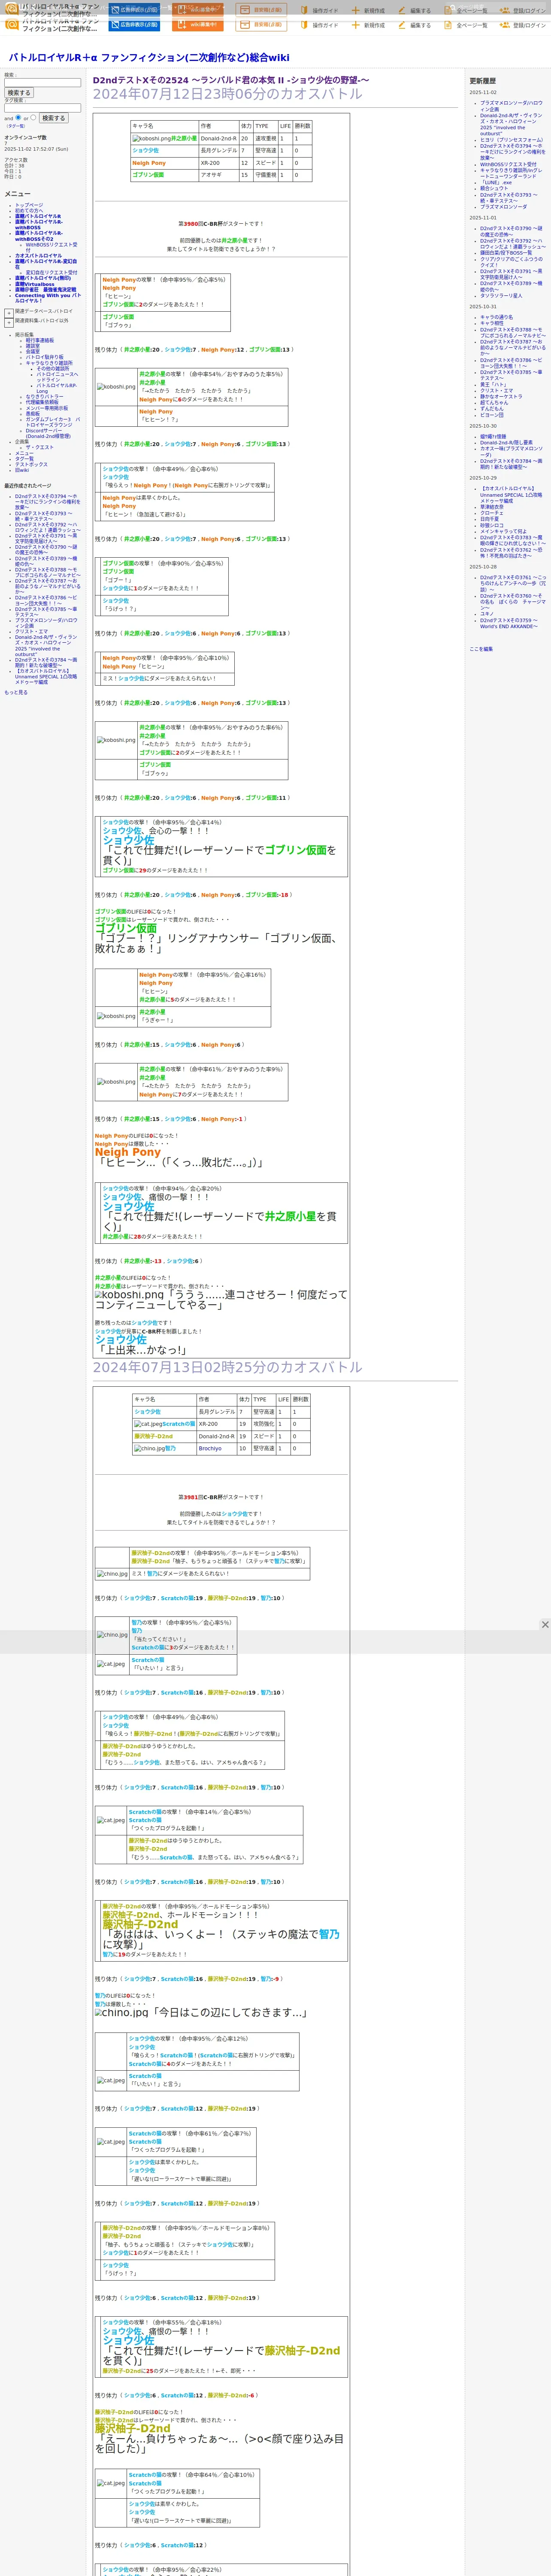Open 旧wiki link
This screenshot has height=2576, width=551.
pyautogui.click(x=22, y=470)
